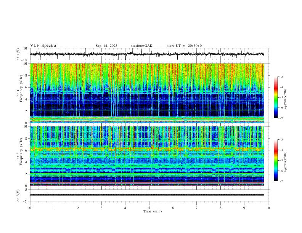The height and width of the screenshot is (233, 302).
Task: Click the "station=GAK" header label
Action: click(x=141, y=46)
